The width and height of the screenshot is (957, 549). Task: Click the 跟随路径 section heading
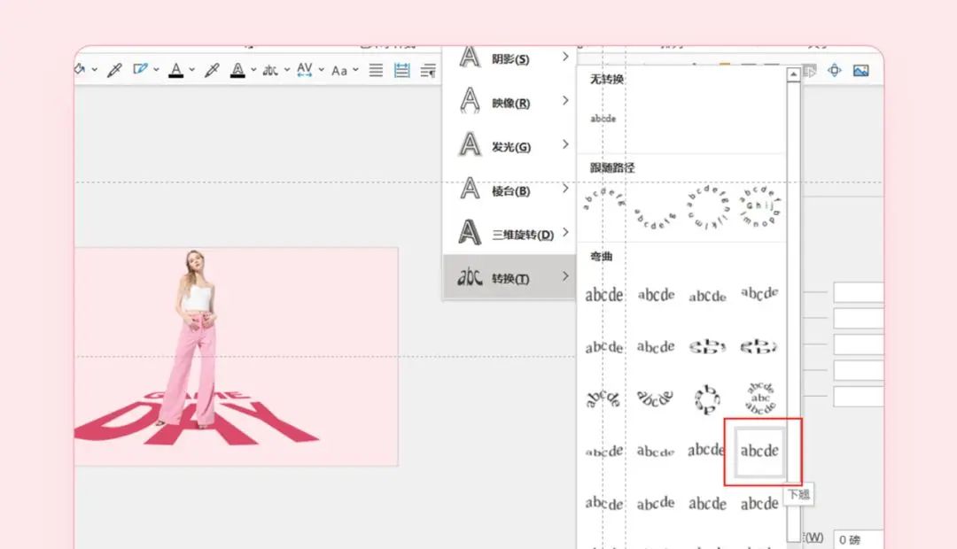[612, 167]
